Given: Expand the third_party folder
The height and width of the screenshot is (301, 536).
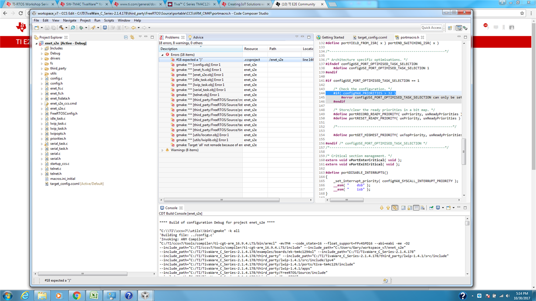Looking at the screenshot, I should coord(42,68).
